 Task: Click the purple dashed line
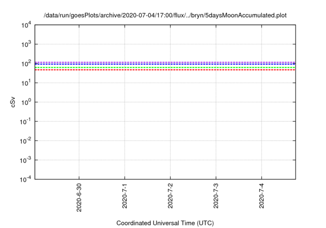[x=165, y=62]
